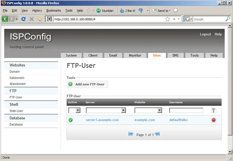This screenshot has height=161, width=233.
Task: Open the Google search engine selector
Action: (188, 19)
